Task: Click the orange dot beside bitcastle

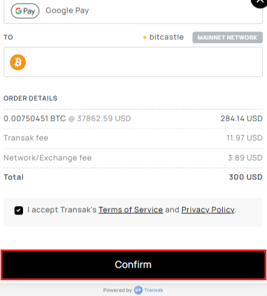Action: [x=145, y=37]
